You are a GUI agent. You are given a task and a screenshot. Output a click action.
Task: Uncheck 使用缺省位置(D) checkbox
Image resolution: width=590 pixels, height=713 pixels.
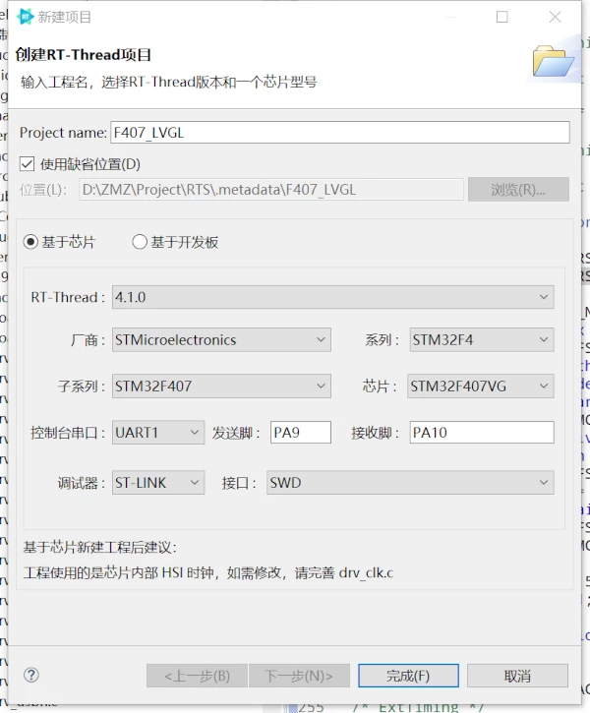click(28, 163)
